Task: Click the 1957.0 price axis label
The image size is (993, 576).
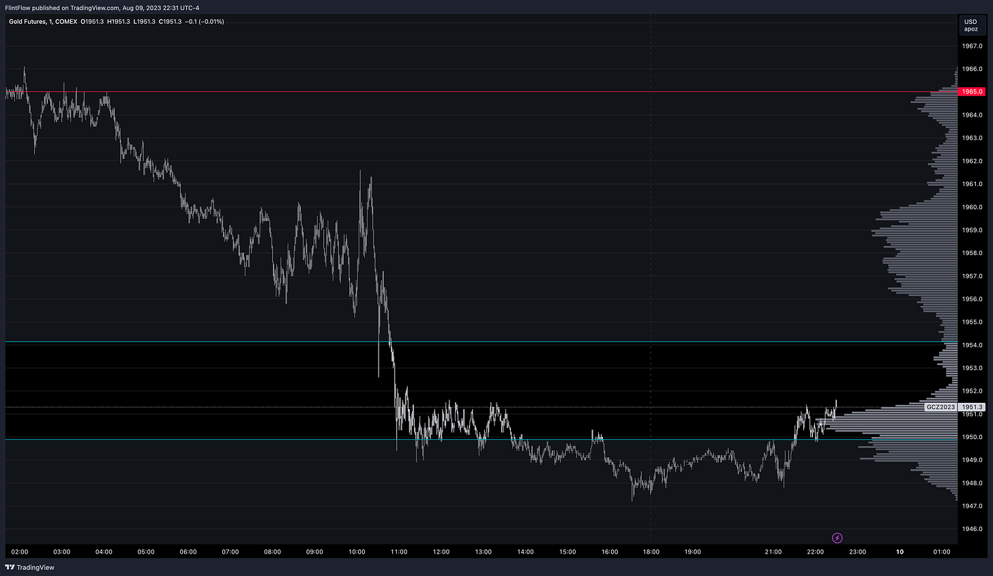Action: 972,276
